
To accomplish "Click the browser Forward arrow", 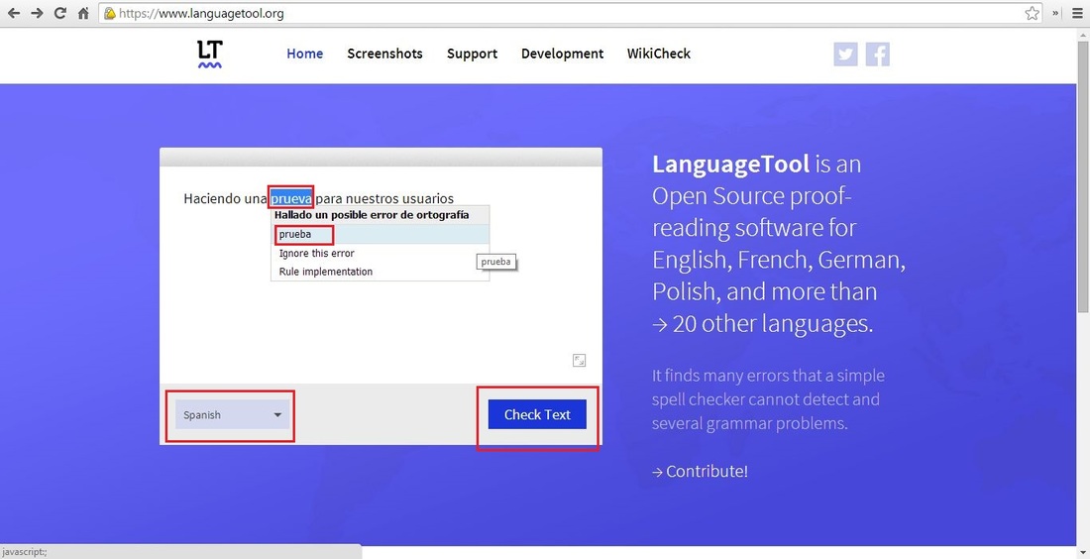I will [x=37, y=13].
